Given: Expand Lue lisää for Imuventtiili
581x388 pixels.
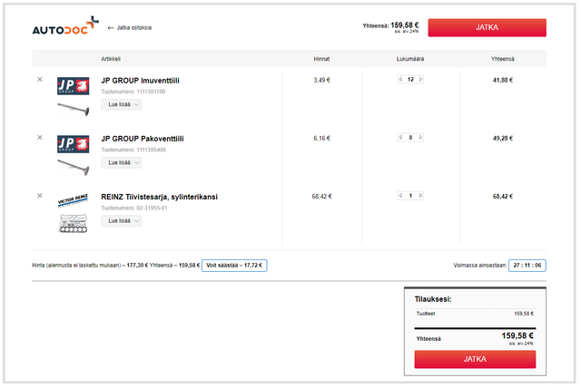Looking at the screenshot, I should [122, 104].
